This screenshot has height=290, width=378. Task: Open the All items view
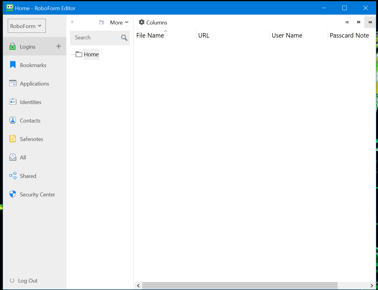click(23, 157)
